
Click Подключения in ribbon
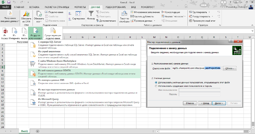(x=54, y=12)
